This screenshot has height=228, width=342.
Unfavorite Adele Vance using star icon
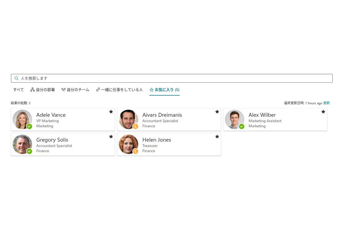pyautogui.click(x=111, y=112)
